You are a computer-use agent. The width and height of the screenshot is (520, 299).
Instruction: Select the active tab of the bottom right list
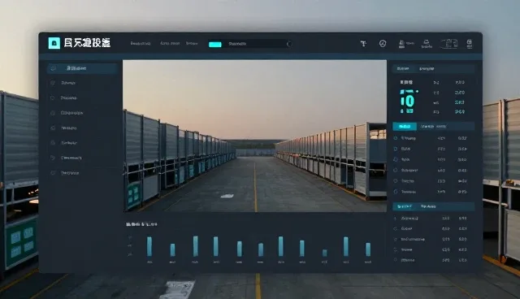(405, 206)
